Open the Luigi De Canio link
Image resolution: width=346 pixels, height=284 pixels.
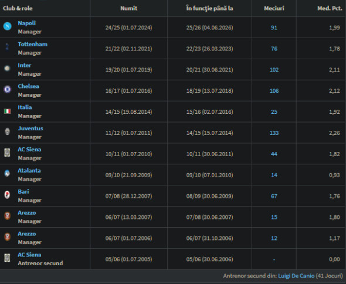coord(296,276)
